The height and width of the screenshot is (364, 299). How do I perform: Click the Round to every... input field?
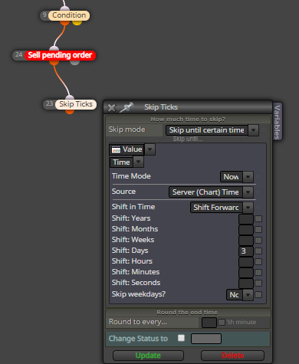click(x=209, y=323)
